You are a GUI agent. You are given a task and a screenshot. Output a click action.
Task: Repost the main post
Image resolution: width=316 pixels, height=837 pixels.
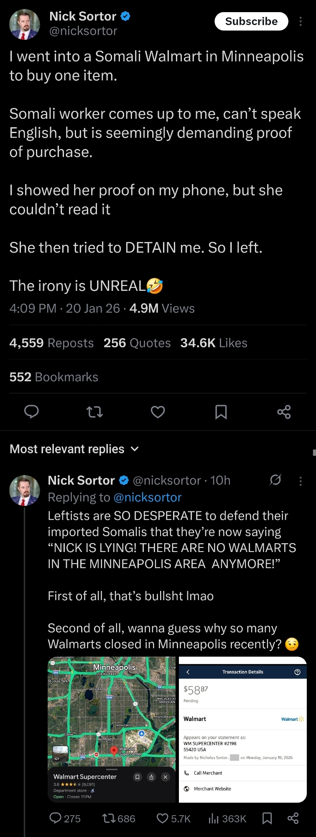pos(94,412)
